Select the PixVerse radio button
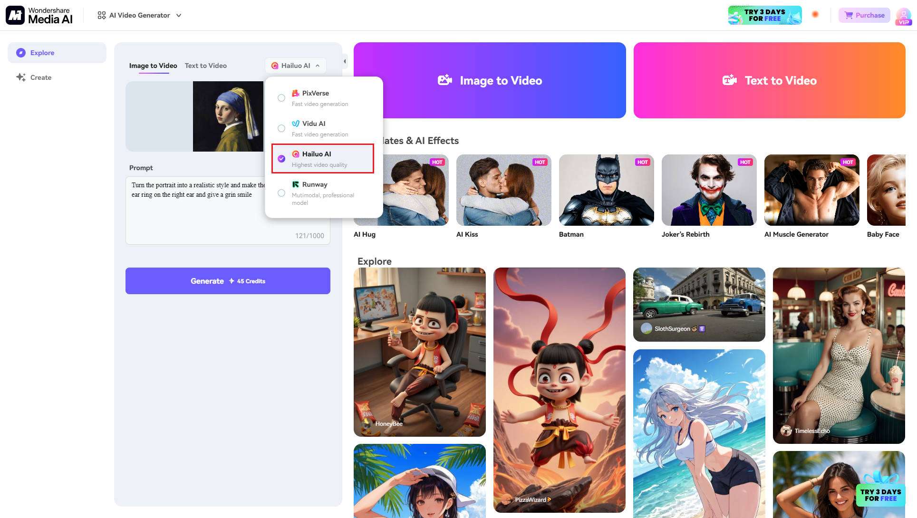 tap(280, 97)
